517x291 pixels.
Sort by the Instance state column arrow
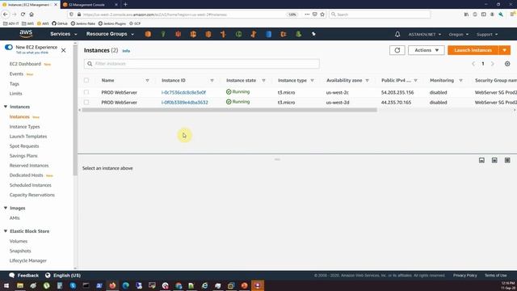pos(263,81)
